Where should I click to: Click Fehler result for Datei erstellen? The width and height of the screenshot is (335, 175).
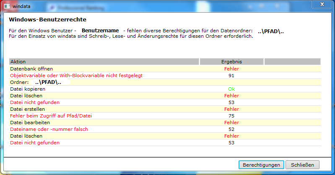coord(231,109)
